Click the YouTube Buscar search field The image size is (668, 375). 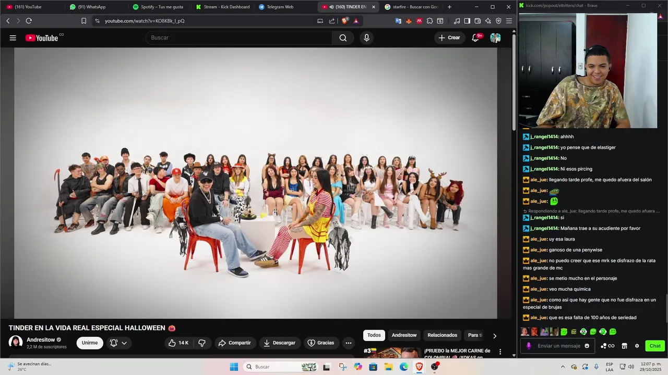(x=238, y=37)
